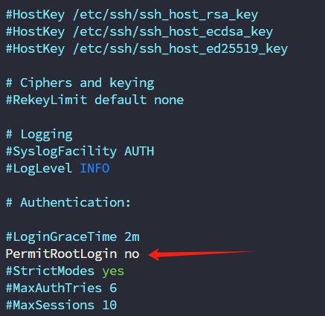This screenshot has width=325, height=316.
Task: Click the red arrow annotation
Action: pyautogui.click(x=202, y=254)
